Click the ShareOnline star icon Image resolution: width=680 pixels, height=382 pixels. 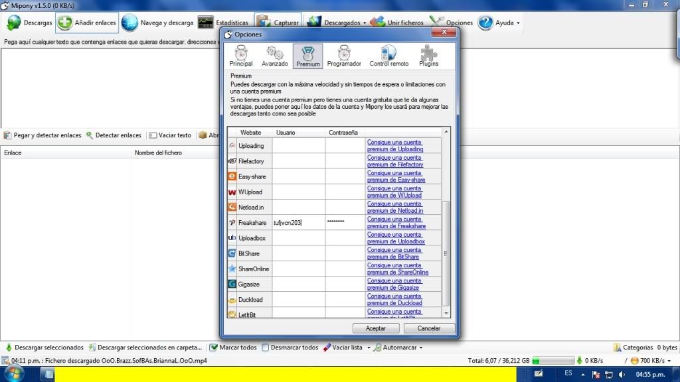232,269
